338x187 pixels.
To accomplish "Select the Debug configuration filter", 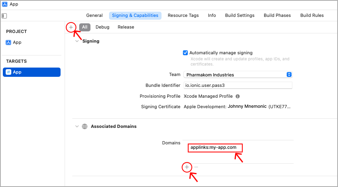I will click(103, 27).
